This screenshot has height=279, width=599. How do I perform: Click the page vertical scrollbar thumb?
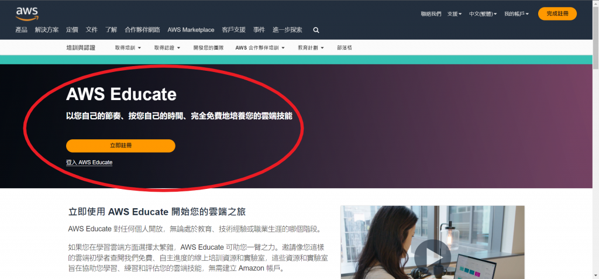(x=595, y=38)
